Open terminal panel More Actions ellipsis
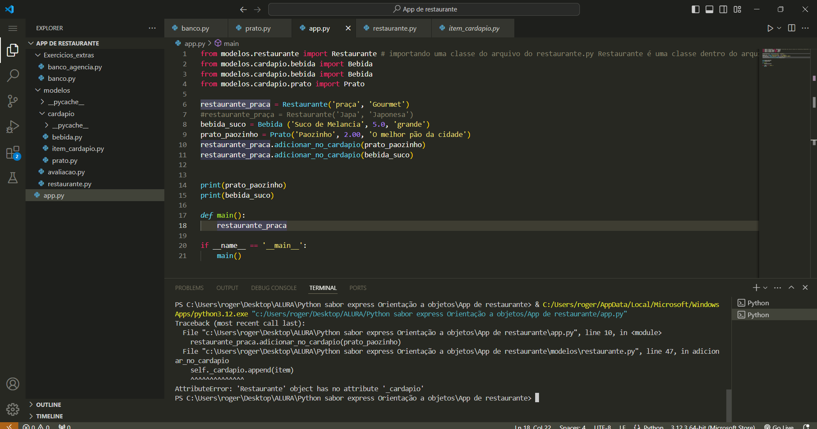The image size is (817, 429). tap(777, 288)
